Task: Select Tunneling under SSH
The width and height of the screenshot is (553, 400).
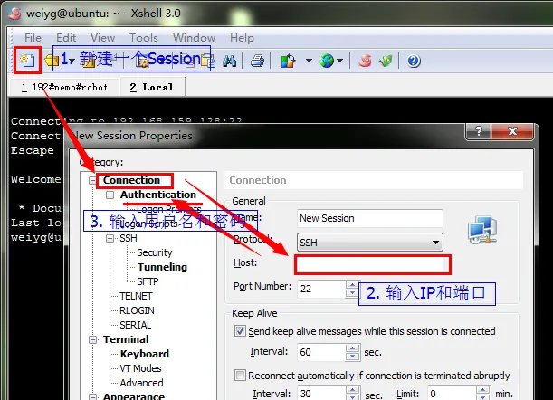Action: [x=162, y=267]
